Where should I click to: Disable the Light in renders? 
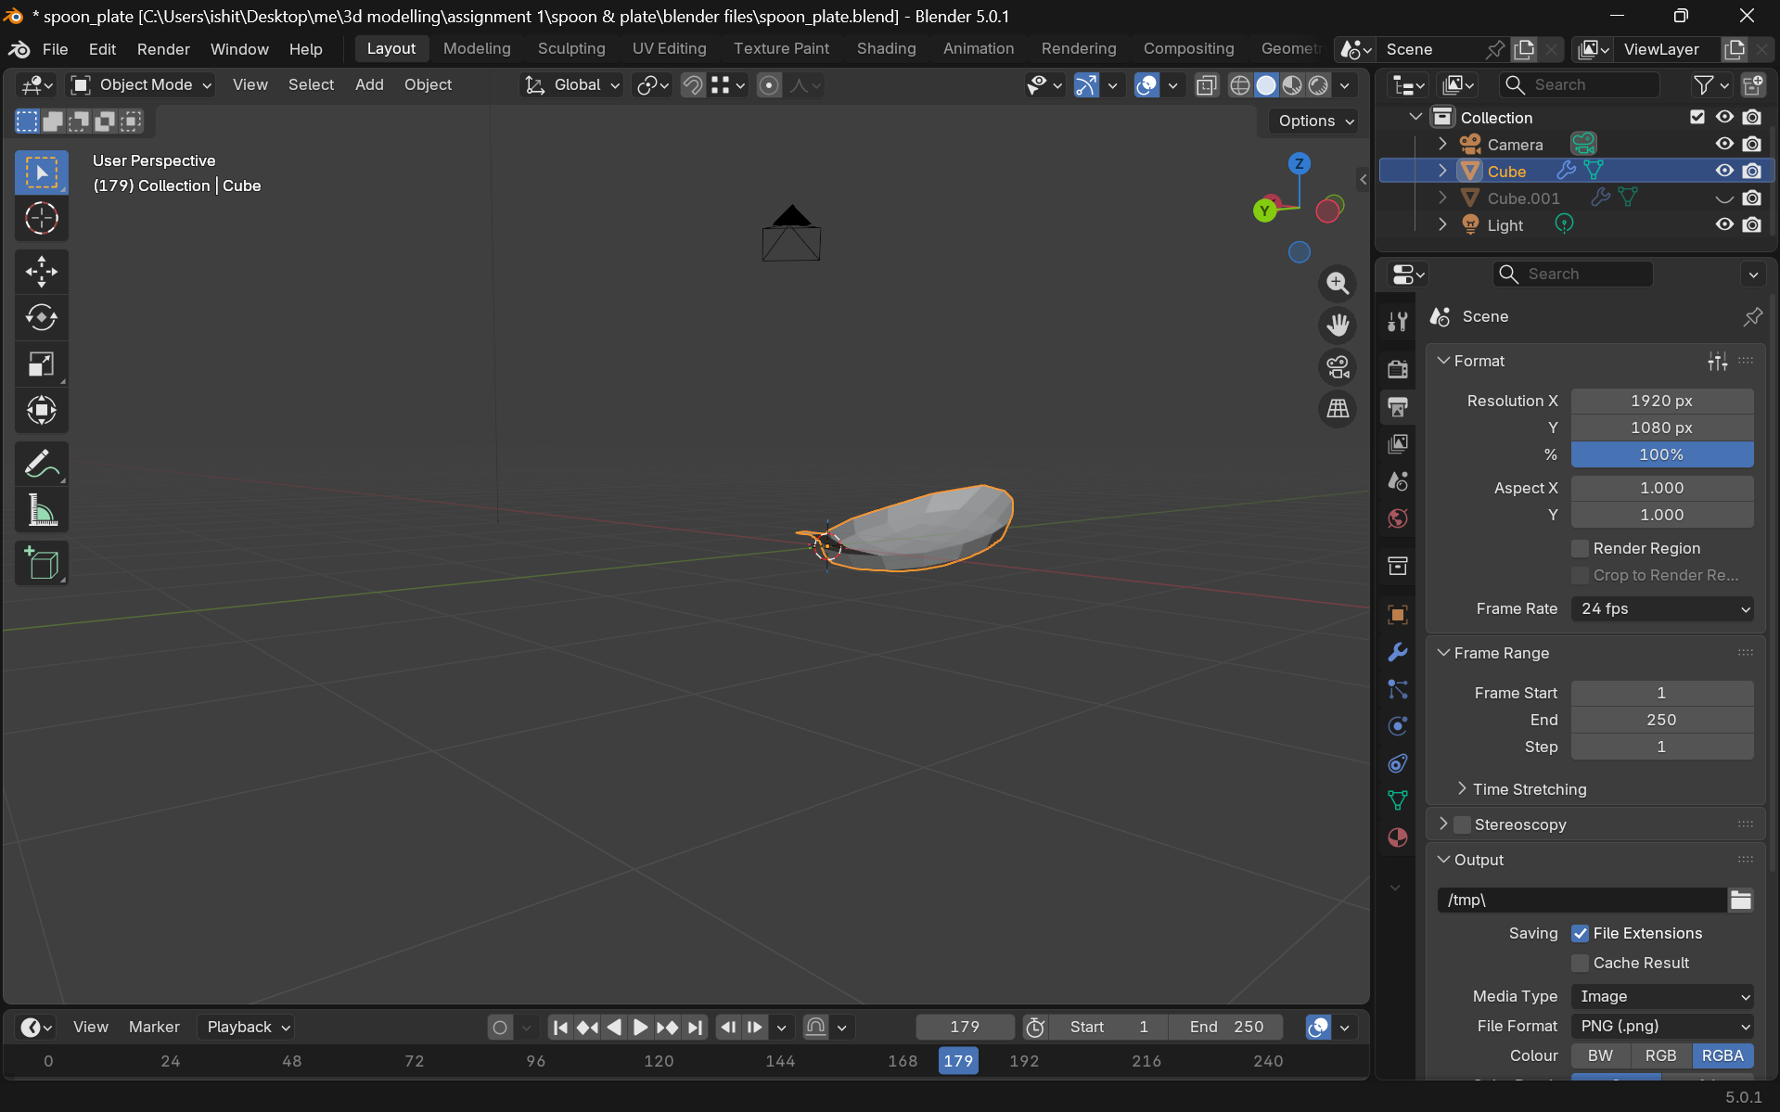coord(1752,224)
